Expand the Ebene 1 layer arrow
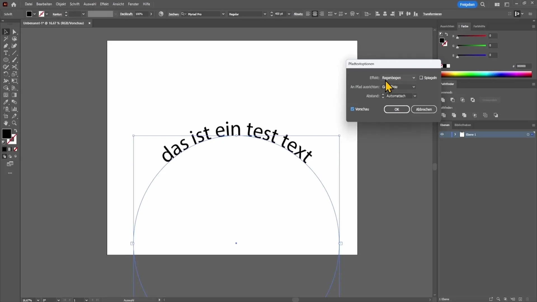The width and height of the screenshot is (537, 302). coord(455,135)
